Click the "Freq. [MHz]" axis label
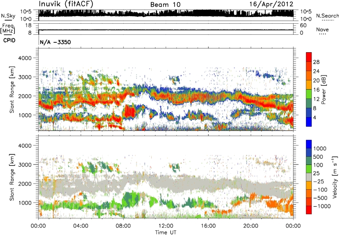Image resolution: width=339 pixels, height=235 pixels. 8,29
